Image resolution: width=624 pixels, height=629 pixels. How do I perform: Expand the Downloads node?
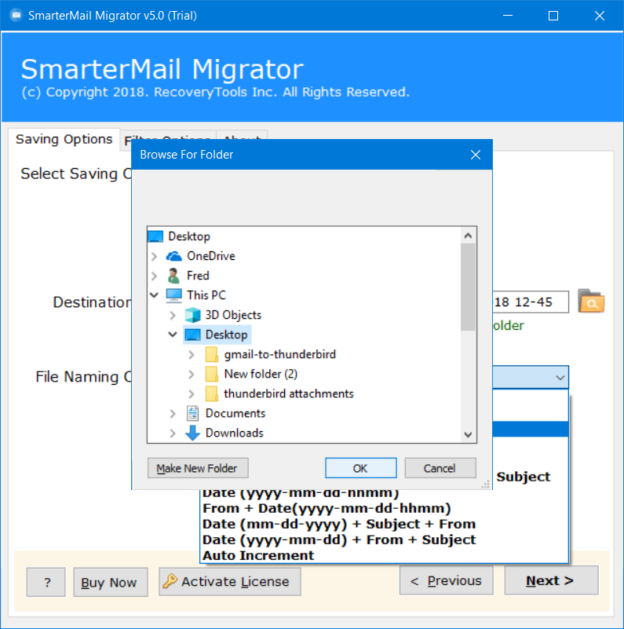tap(173, 433)
